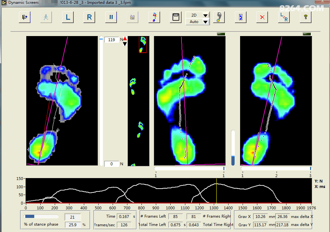Open the help question mark icon
Viewport: 330px width, 232px height.
click(x=305, y=17)
